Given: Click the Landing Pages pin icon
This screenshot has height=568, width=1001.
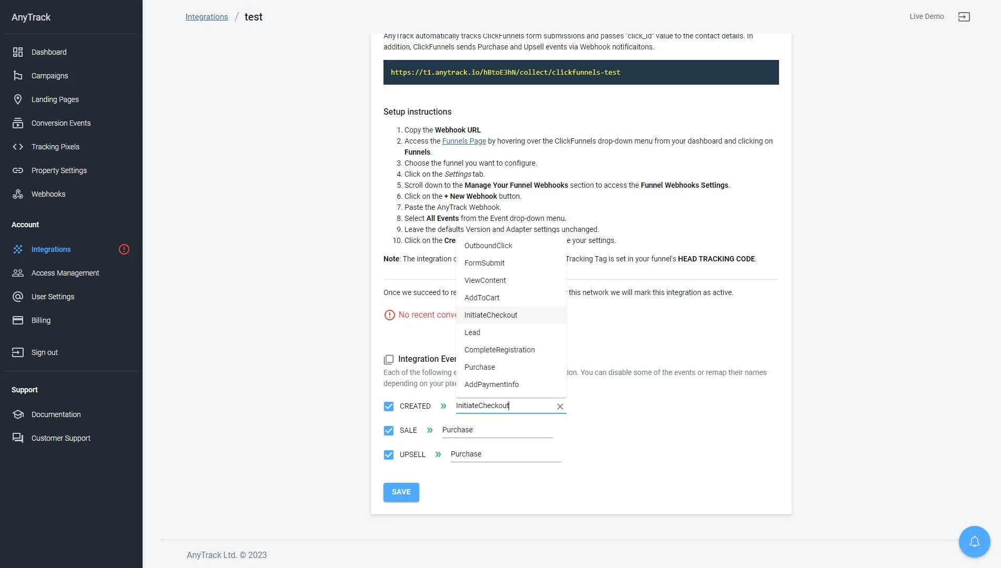Looking at the screenshot, I should click(x=18, y=99).
